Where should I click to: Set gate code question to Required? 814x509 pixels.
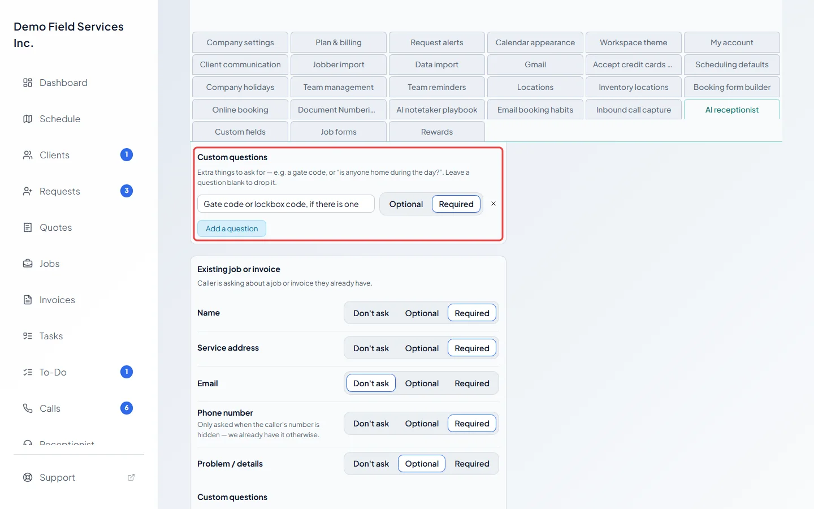456,204
